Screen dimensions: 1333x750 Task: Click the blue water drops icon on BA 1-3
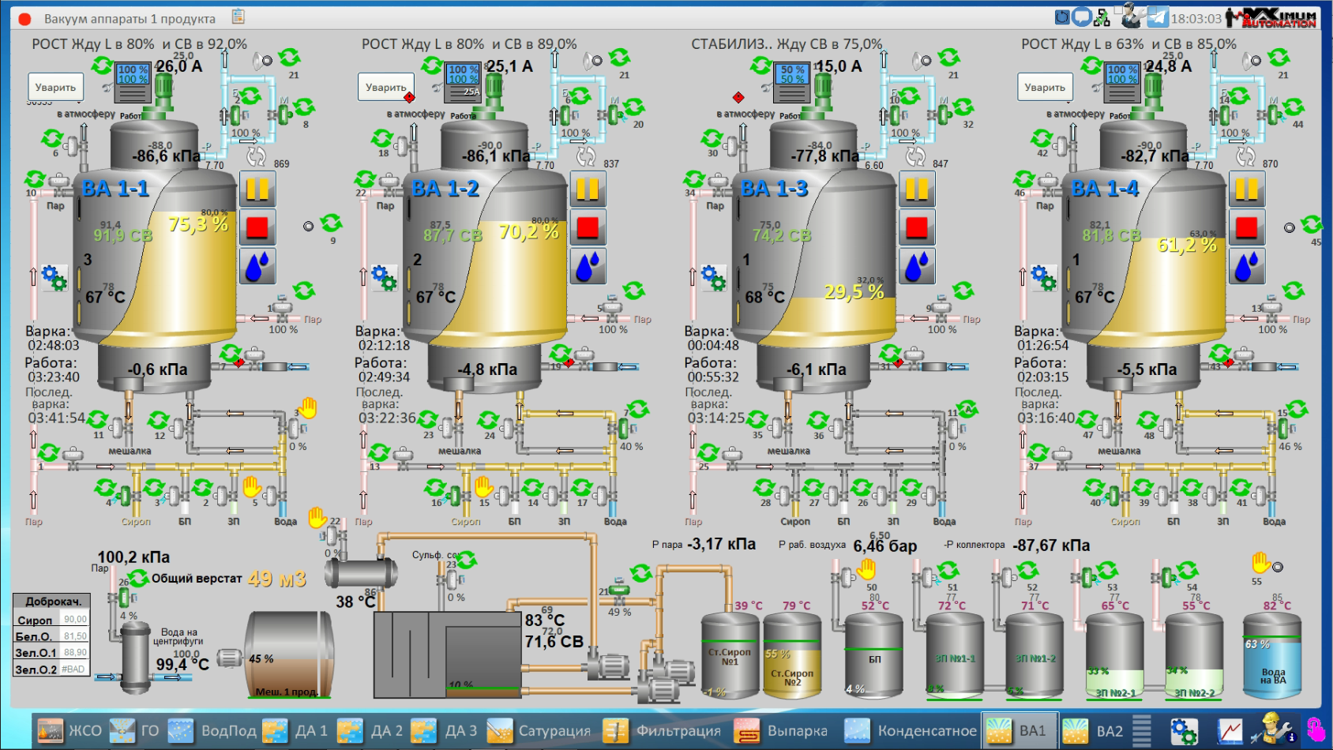(x=917, y=266)
